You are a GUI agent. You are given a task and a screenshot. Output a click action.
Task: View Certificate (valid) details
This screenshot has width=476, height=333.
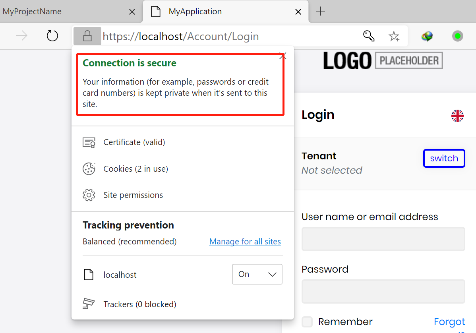pos(134,142)
